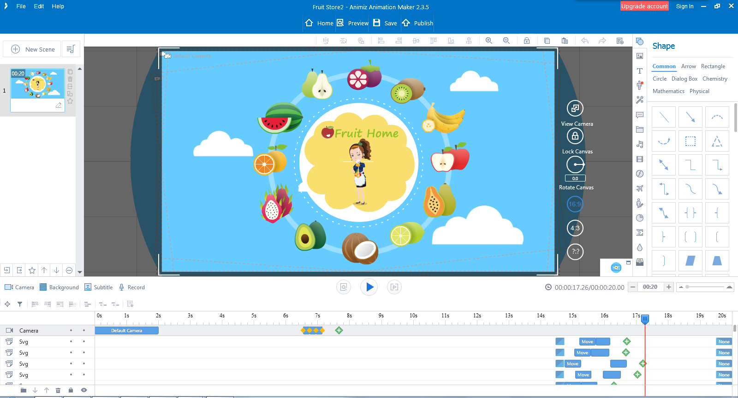Open the Sigma formula symbol icon

click(x=640, y=233)
